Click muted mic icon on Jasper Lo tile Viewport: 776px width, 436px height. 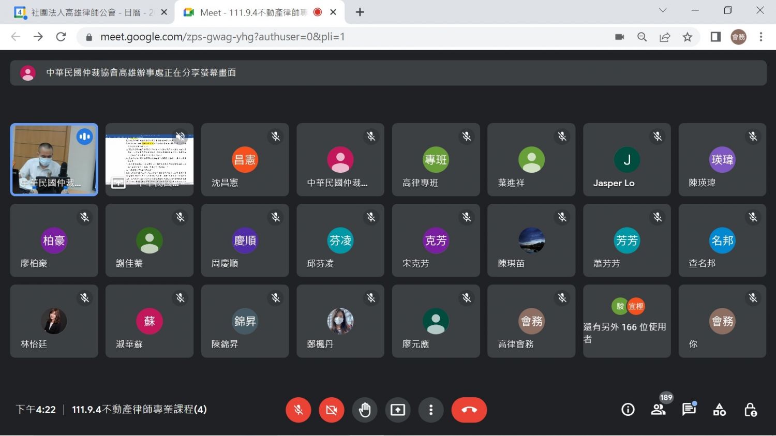(658, 137)
